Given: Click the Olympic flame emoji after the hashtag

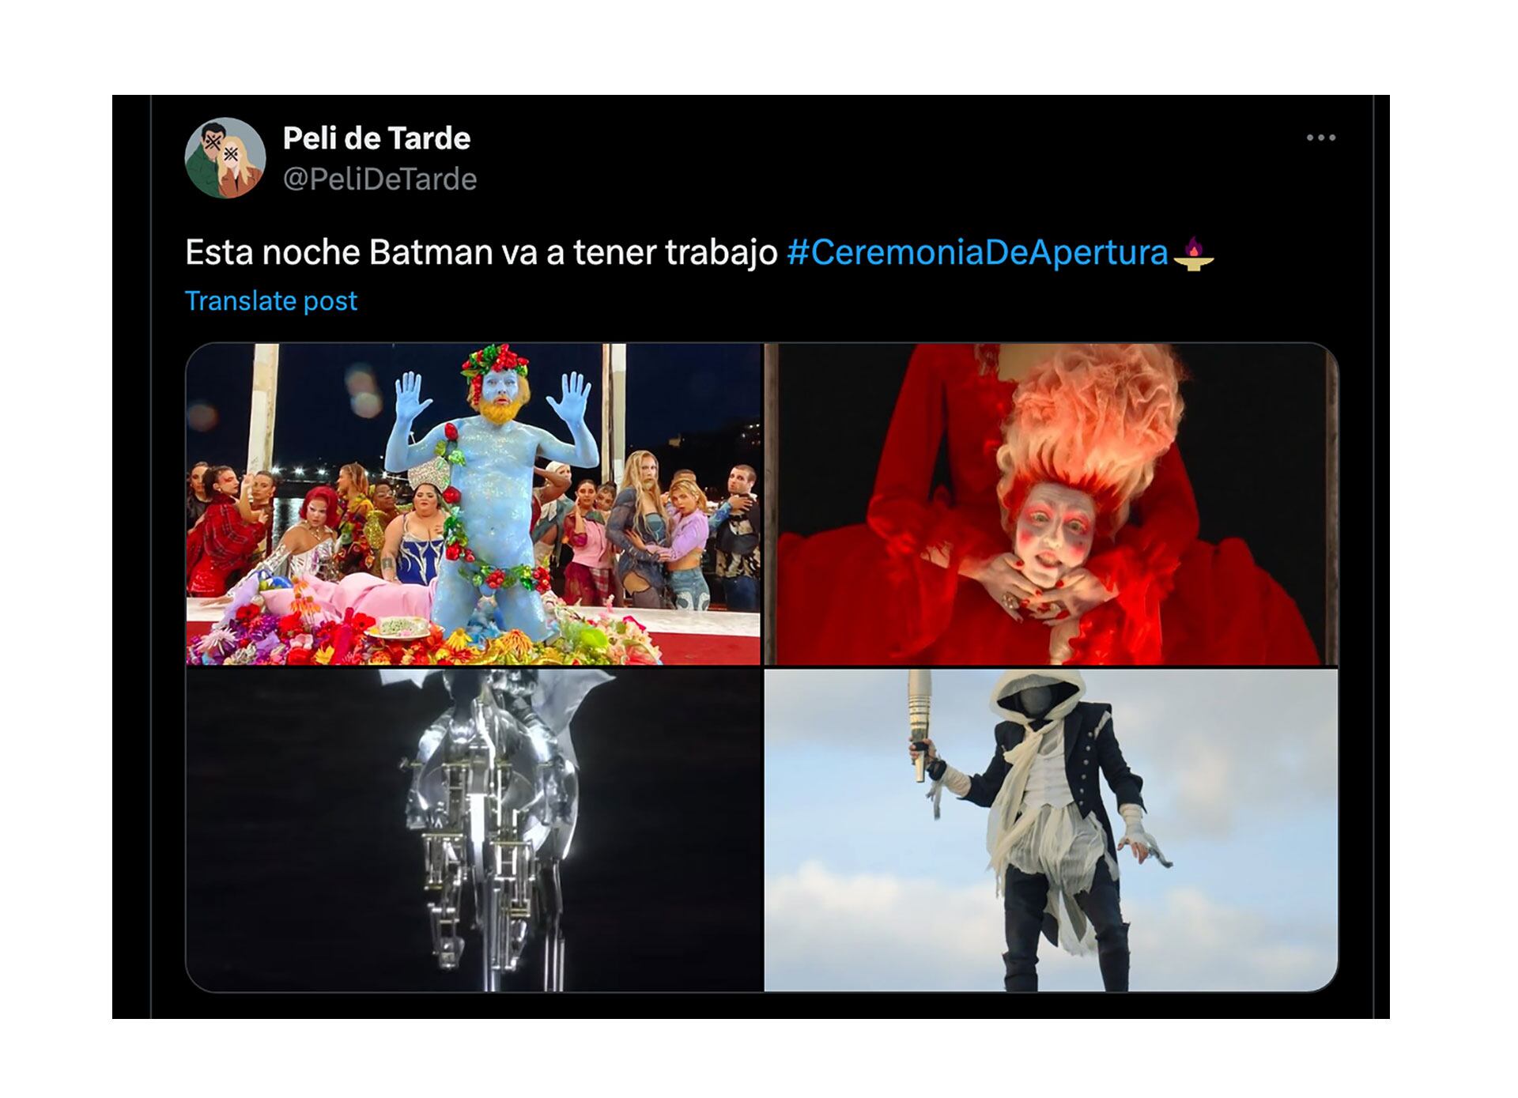Looking at the screenshot, I should (1194, 254).
